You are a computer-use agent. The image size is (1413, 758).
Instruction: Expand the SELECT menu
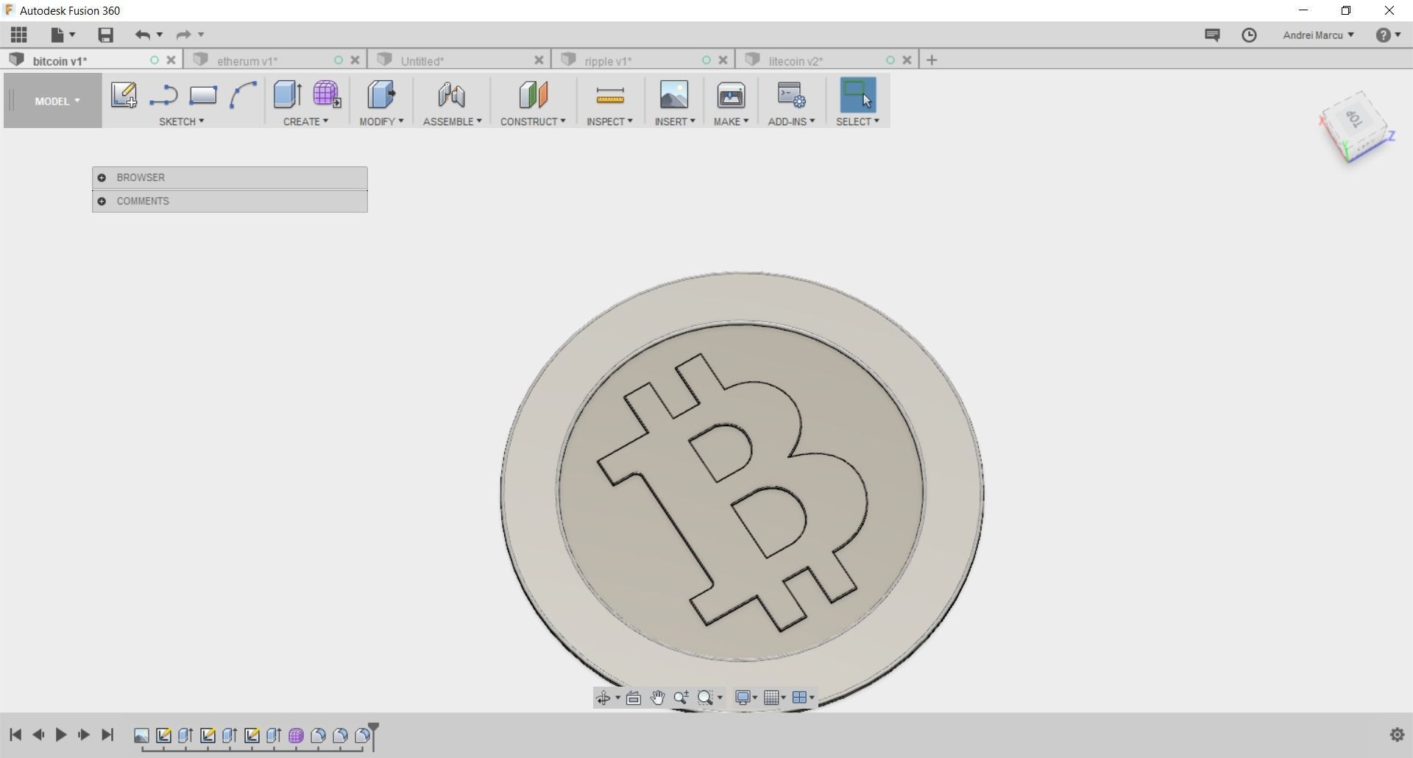pyautogui.click(x=857, y=121)
